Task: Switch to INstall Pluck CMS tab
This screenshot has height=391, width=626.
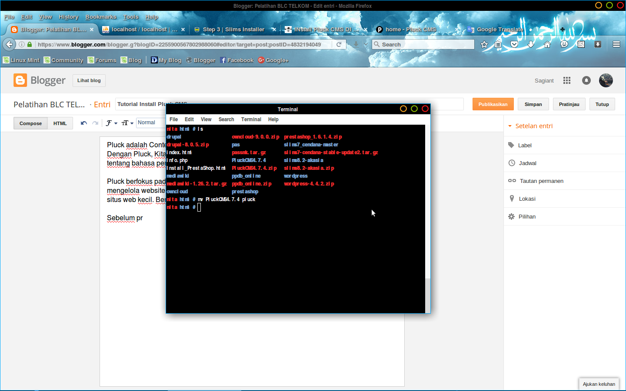Action: point(325,30)
